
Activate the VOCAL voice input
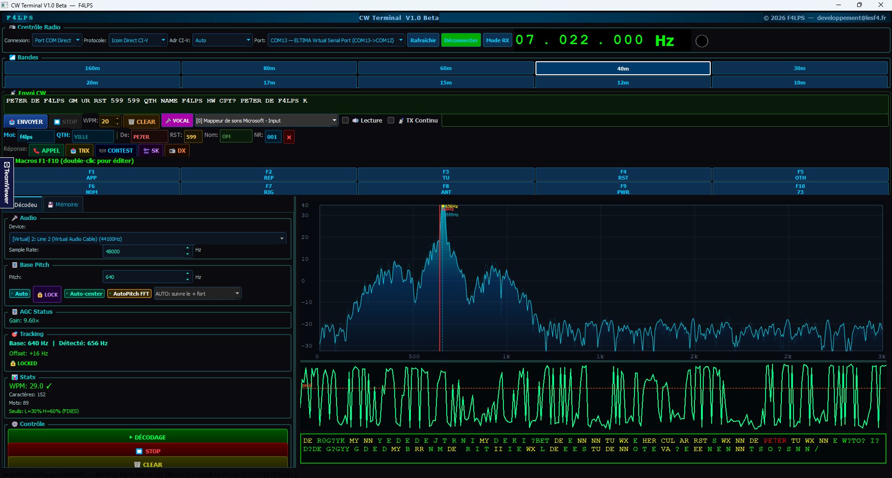click(x=177, y=121)
